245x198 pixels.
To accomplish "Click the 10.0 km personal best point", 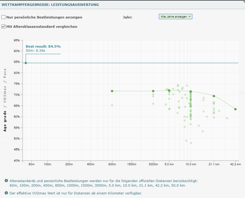I will [191, 91].
